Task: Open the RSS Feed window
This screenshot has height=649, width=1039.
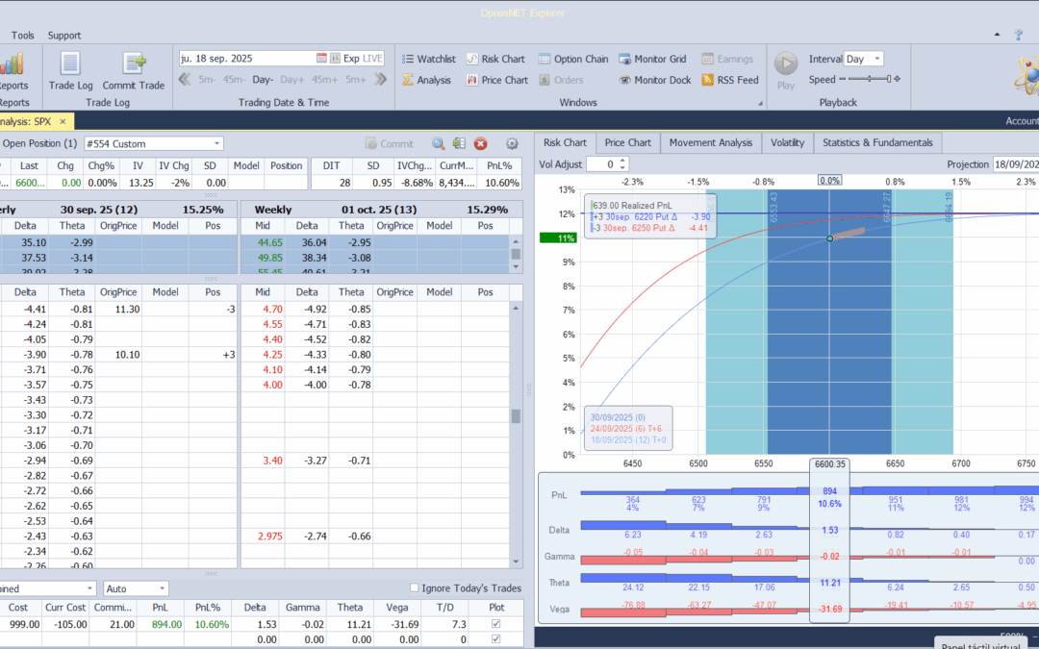Action: [x=729, y=80]
